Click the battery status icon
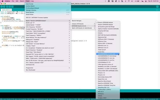Viewport: 160px width, 100px height. [138, 1]
